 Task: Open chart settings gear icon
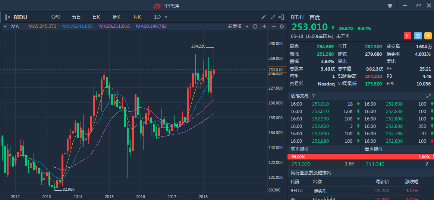[282, 26]
